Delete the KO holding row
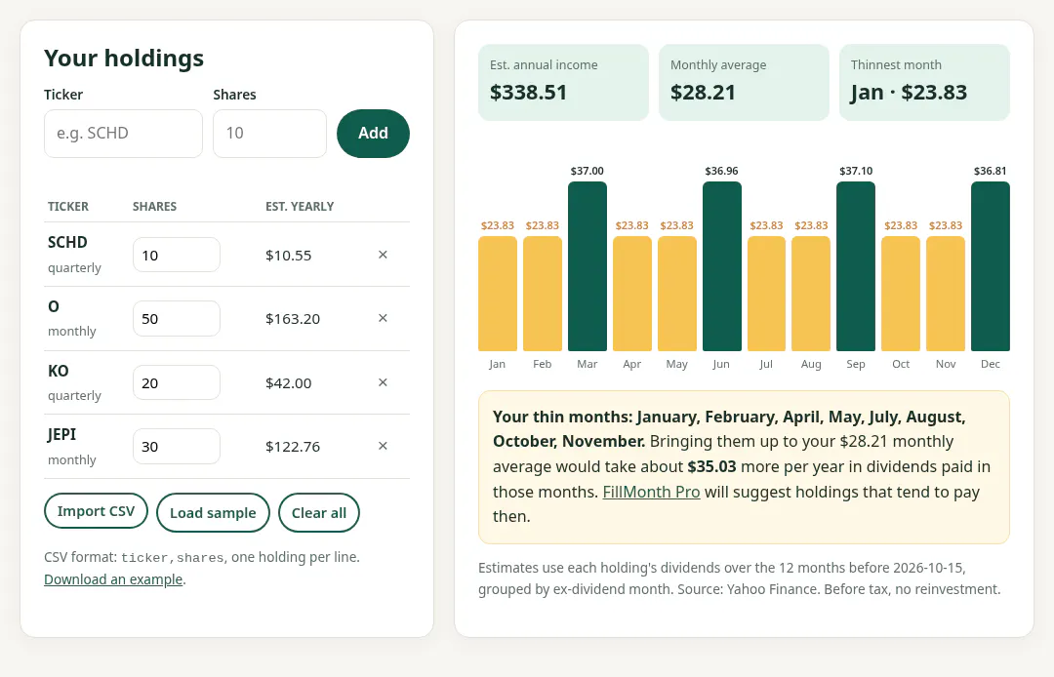 (383, 382)
